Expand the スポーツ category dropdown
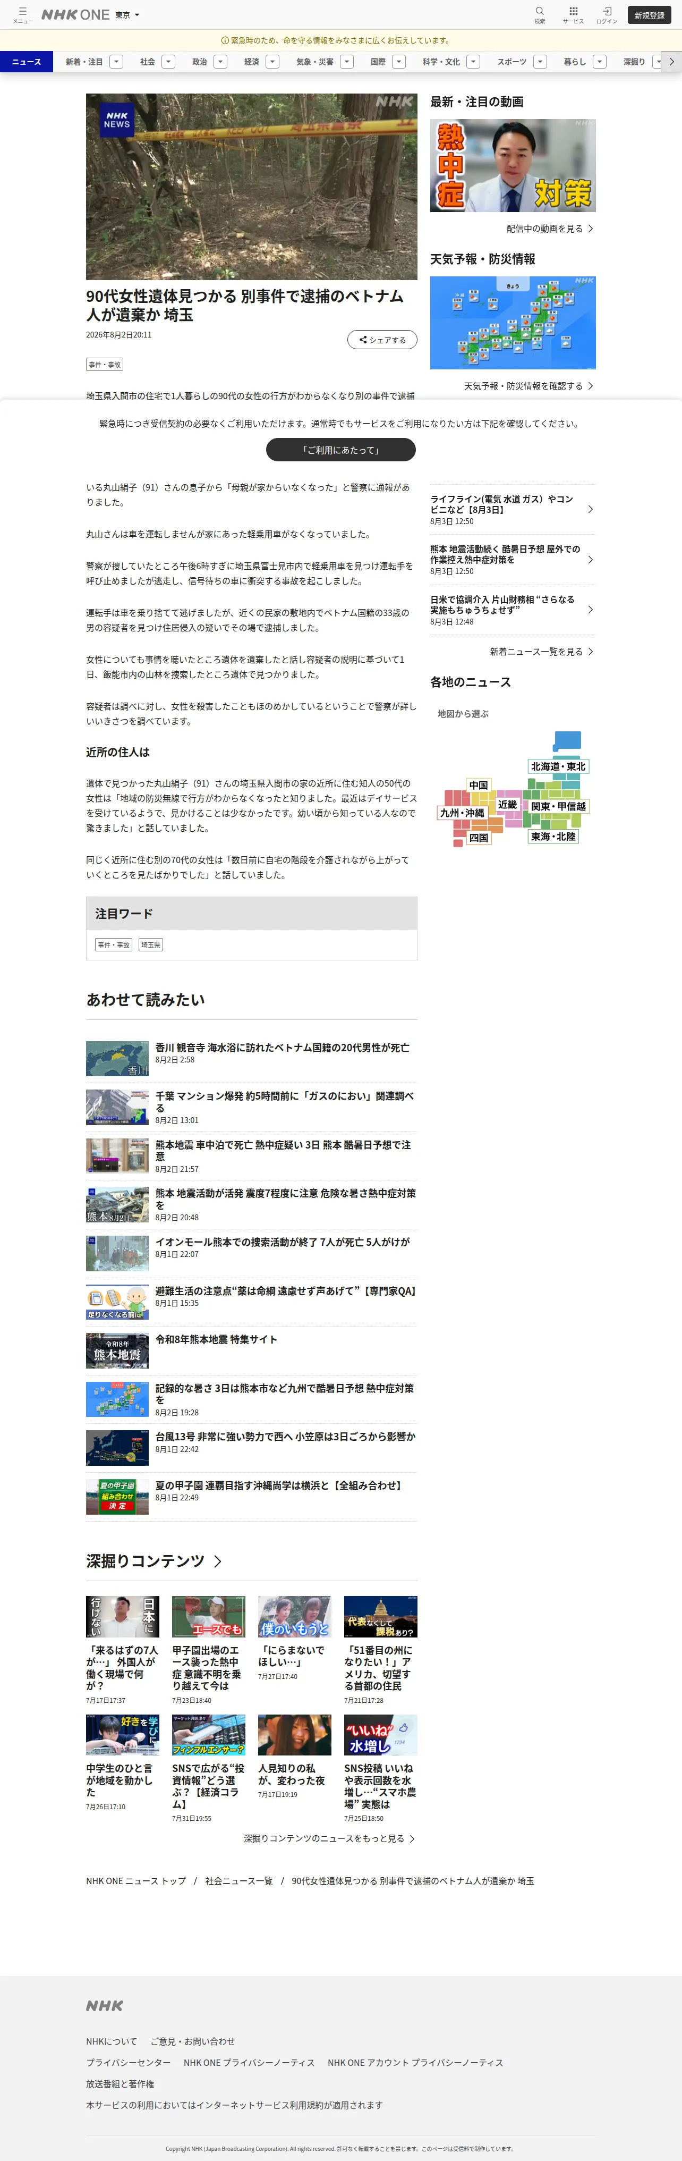The width and height of the screenshot is (682, 2161). (540, 61)
